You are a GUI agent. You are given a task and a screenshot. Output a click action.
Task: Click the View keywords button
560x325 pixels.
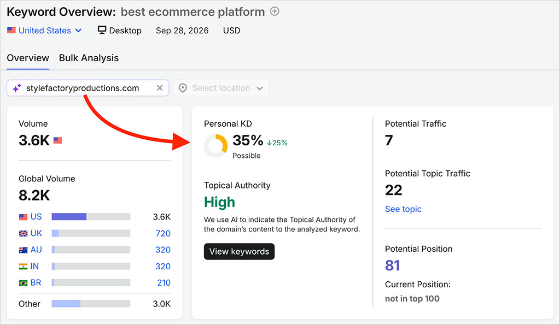pos(239,251)
